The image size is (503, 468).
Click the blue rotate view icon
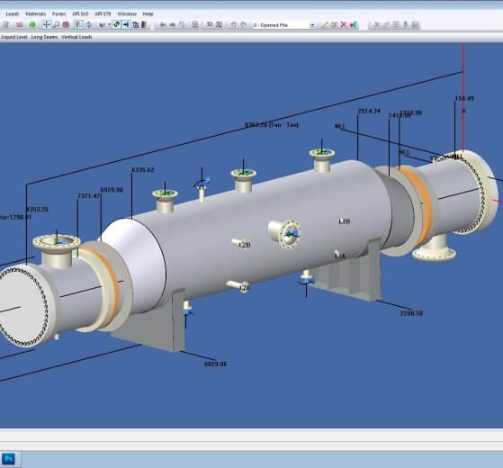(x=88, y=24)
